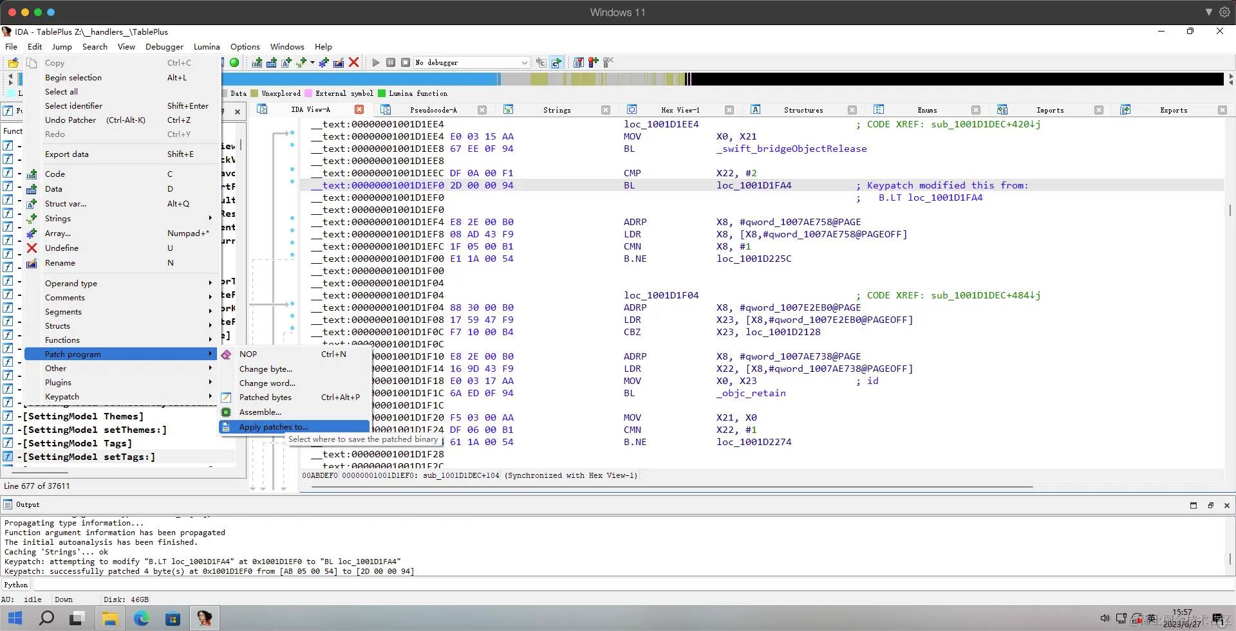Click the Unexplored legend color swatch
Screen dimensions: 1236x631
pyautogui.click(x=254, y=93)
